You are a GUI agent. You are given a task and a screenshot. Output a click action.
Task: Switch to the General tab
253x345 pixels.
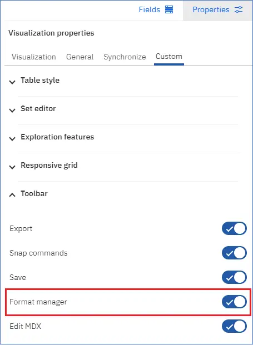(x=80, y=57)
